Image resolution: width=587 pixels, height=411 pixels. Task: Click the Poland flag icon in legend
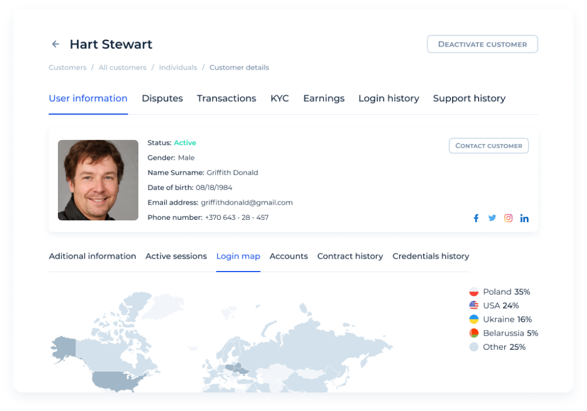(x=474, y=292)
